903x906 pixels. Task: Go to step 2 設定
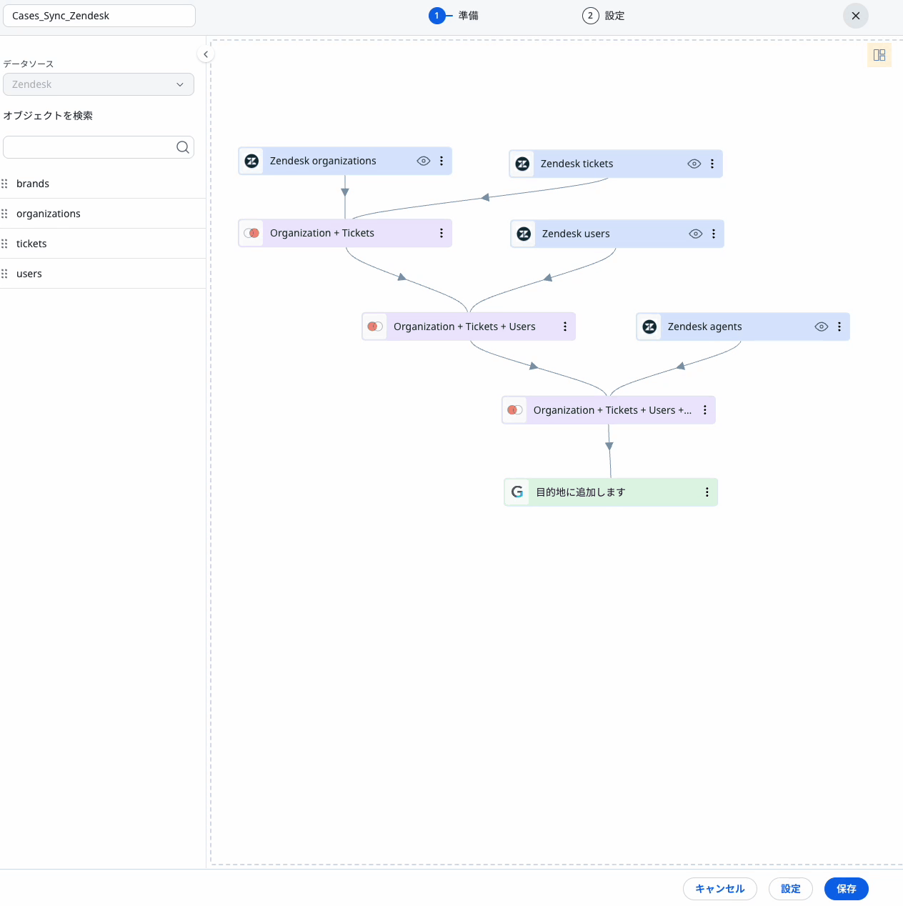(x=604, y=16)
